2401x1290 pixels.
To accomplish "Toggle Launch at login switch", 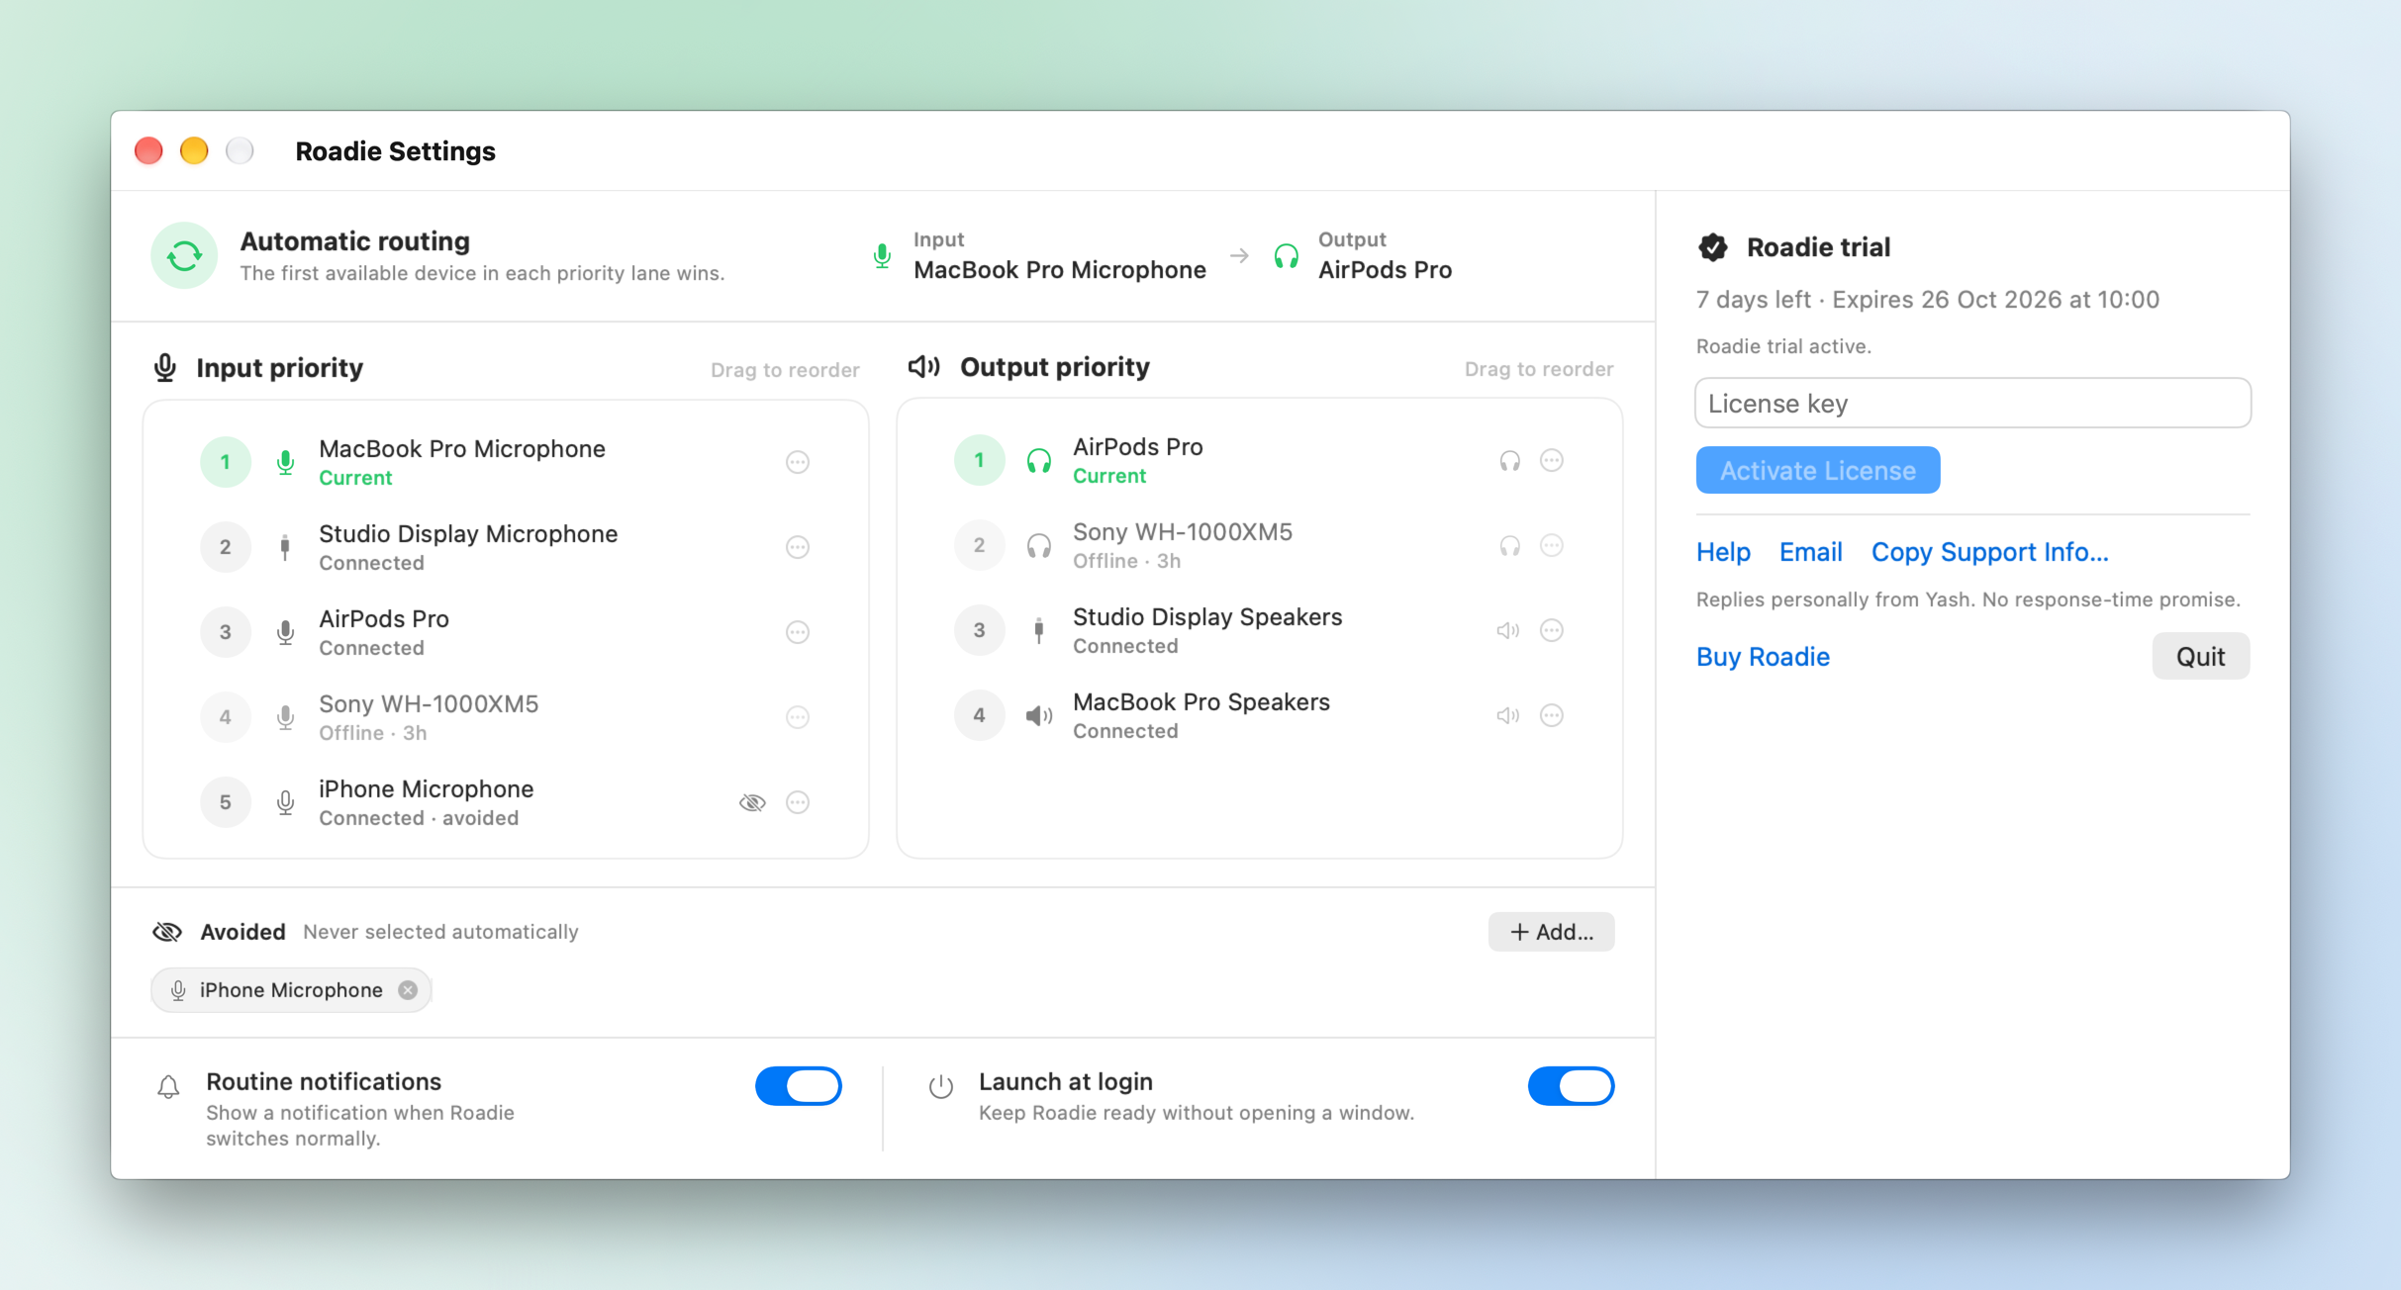I will pos(1571,1086).
